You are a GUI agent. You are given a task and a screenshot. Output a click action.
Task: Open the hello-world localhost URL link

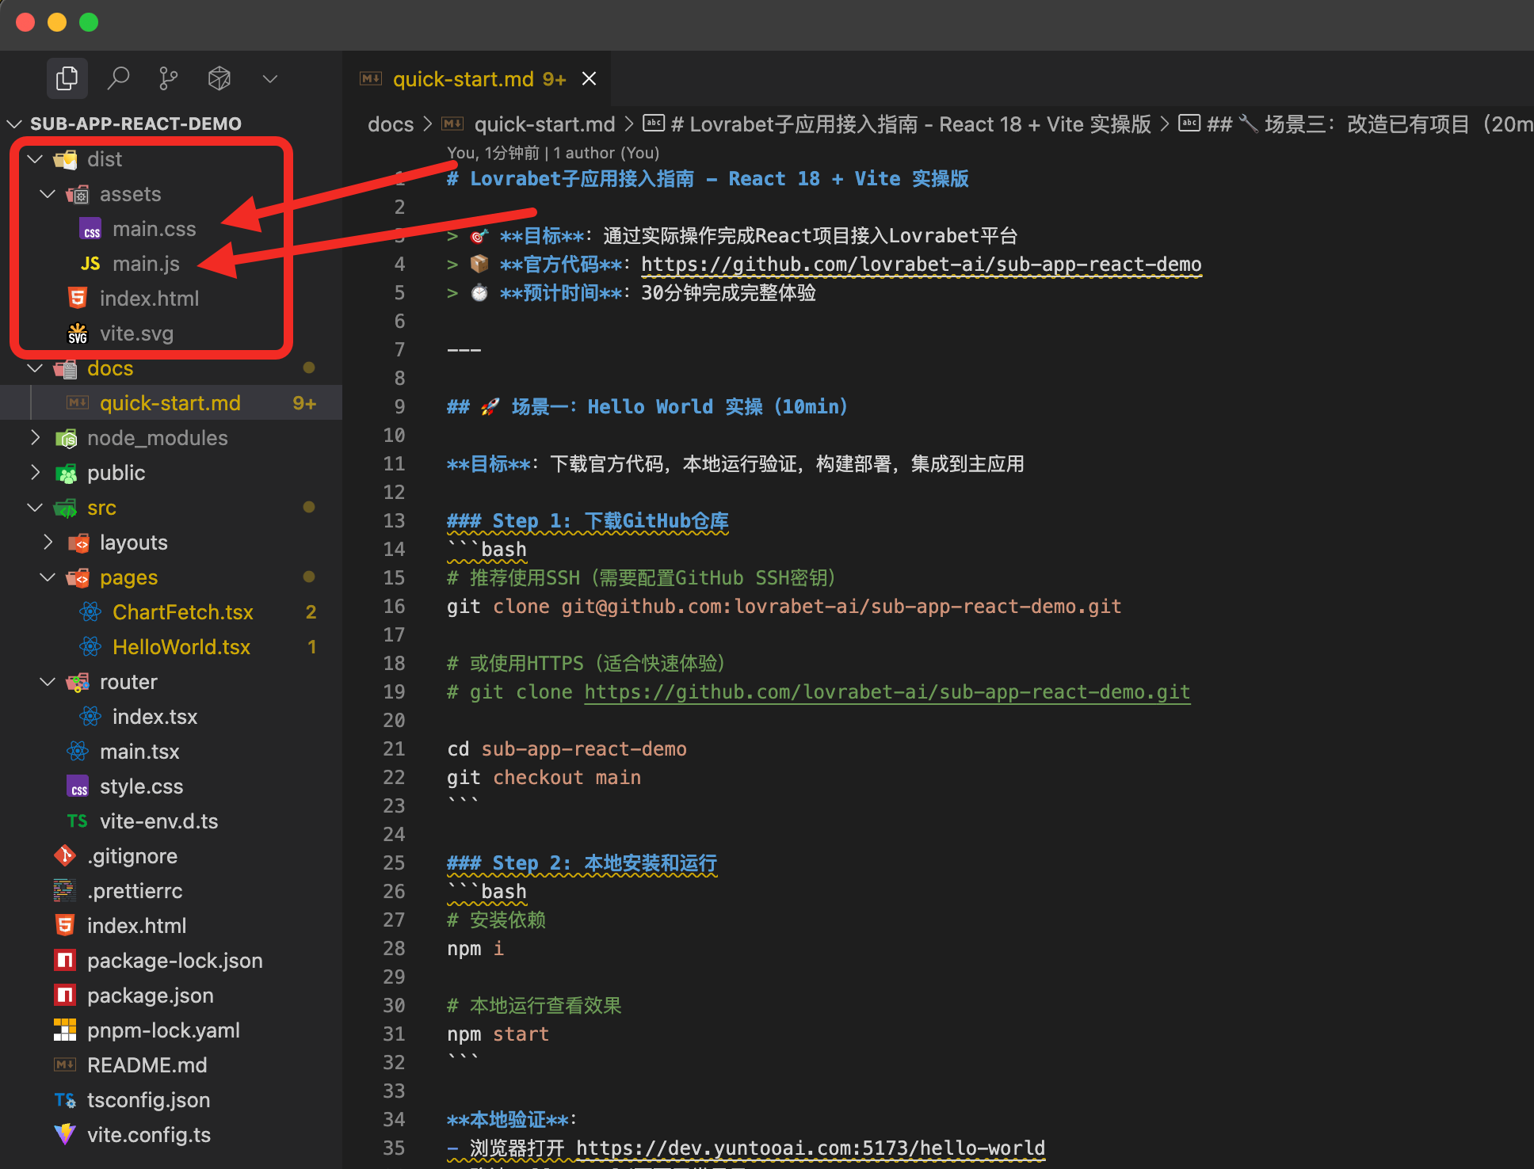tap(810, 1148)
